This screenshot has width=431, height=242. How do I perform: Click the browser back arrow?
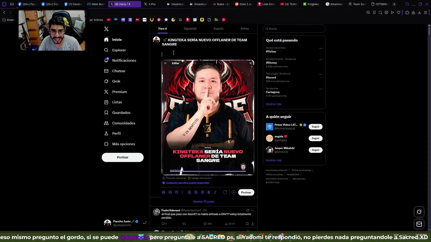click(4, 12)
